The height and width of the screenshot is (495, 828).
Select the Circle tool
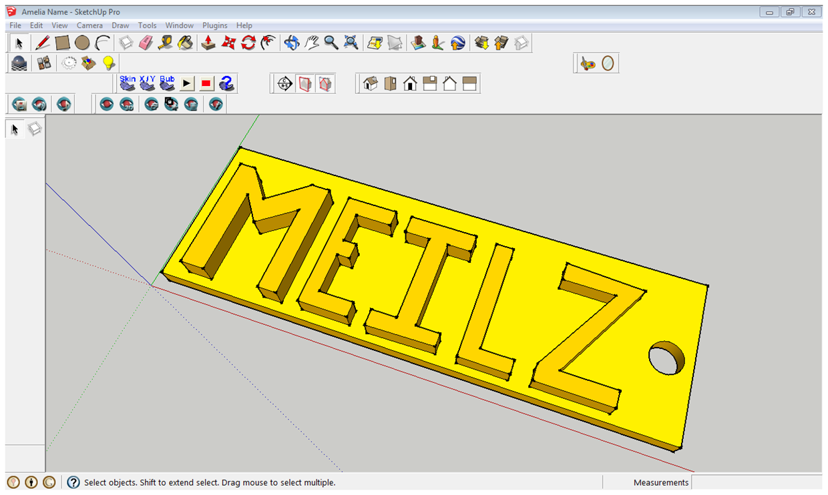click(x=82, y=43)
